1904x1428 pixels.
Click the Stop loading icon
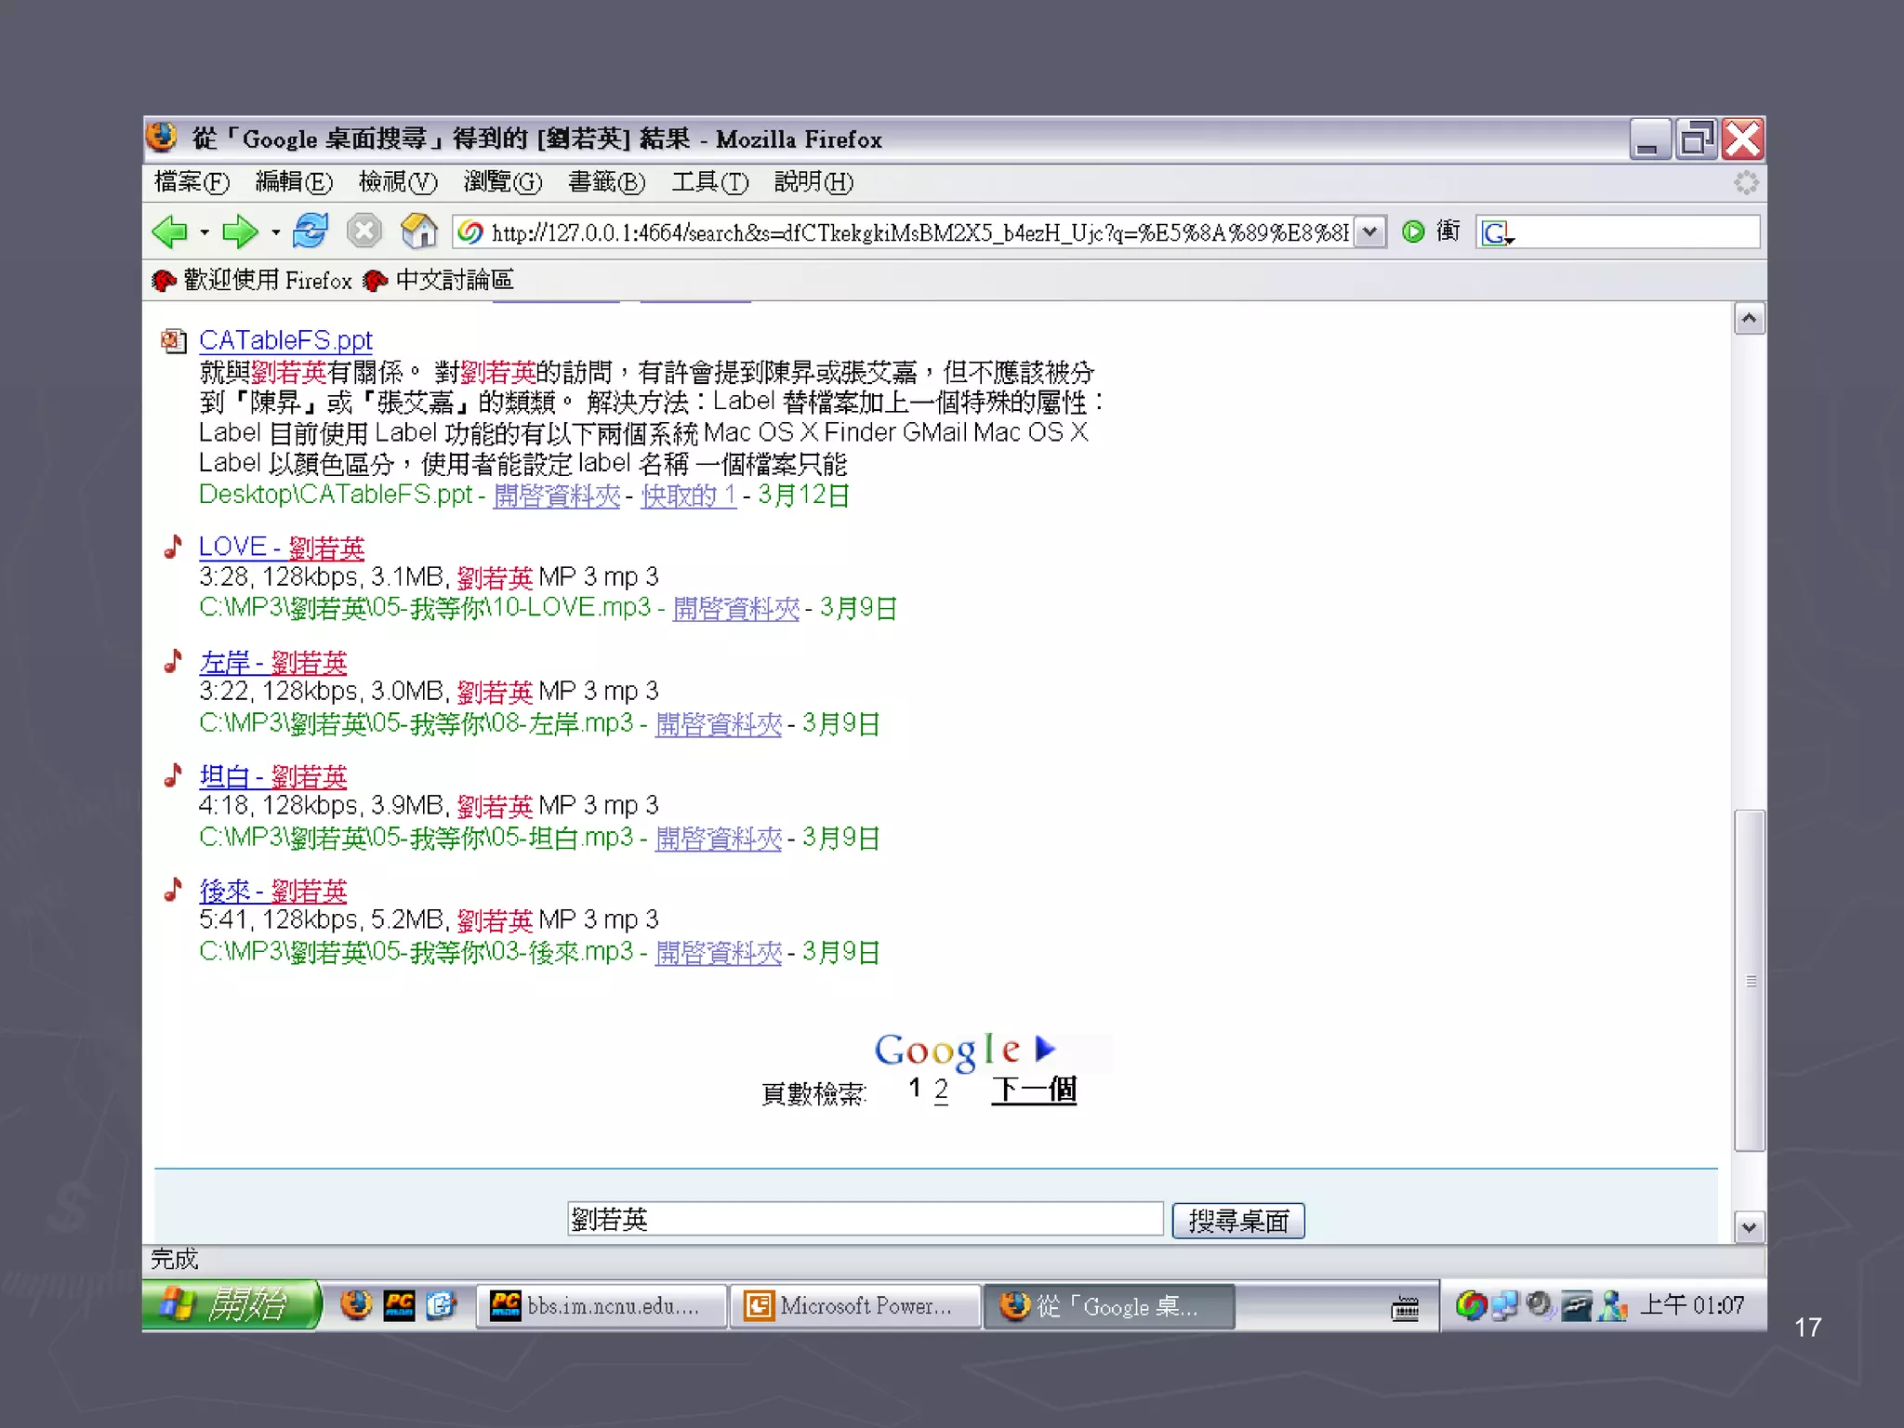click(x=364, y=231)
